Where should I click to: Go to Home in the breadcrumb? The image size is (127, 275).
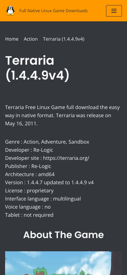click(12, 39)
